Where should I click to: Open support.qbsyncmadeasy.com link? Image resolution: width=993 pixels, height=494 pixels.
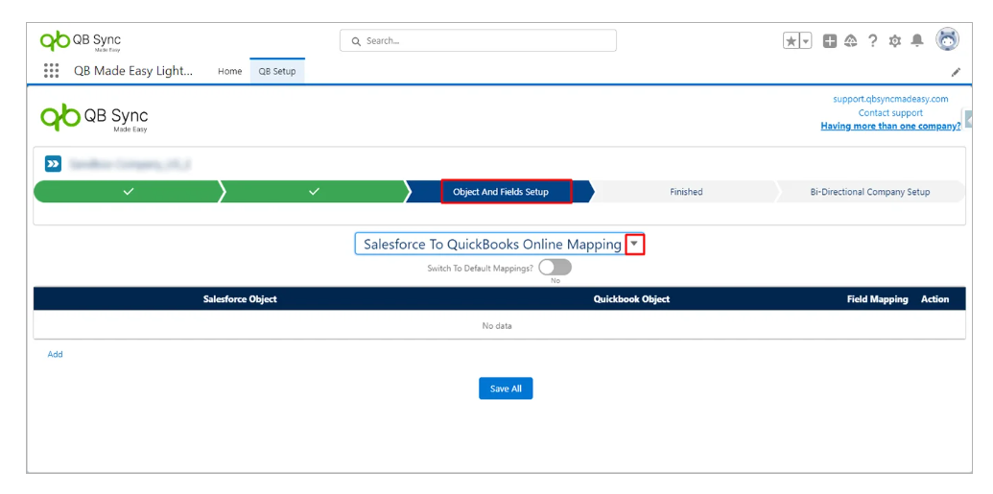[x=890, y=99]
